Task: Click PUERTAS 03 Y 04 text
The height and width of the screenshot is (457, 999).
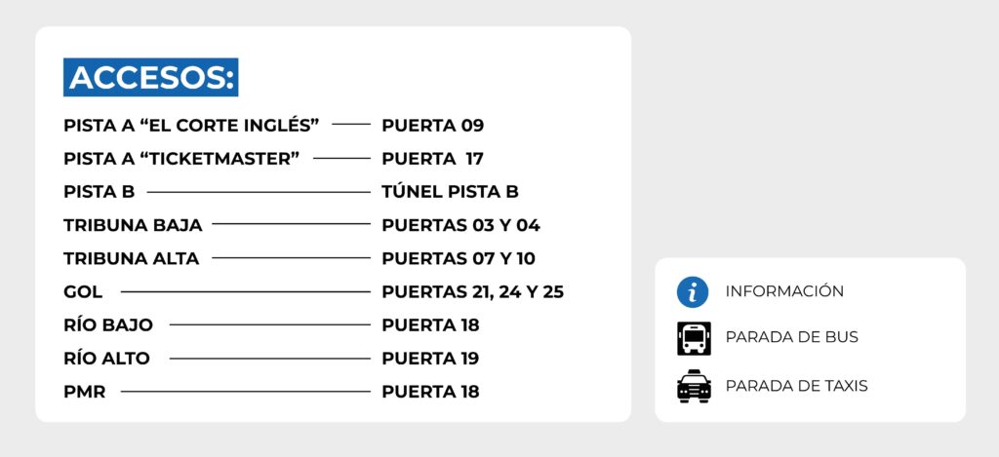Action: point(460,225)
